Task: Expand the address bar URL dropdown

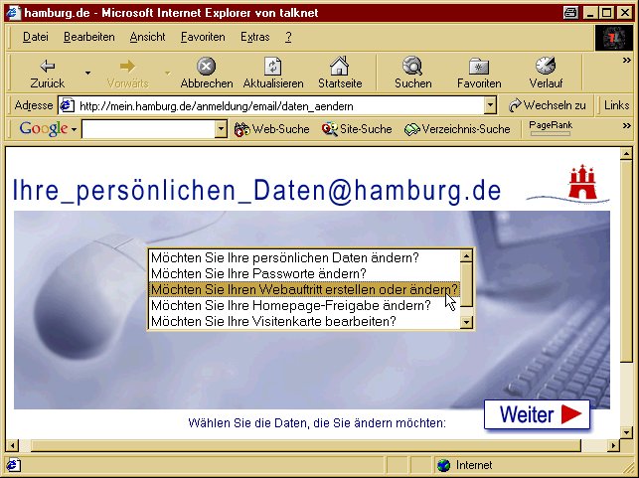Action: [490, 105]
